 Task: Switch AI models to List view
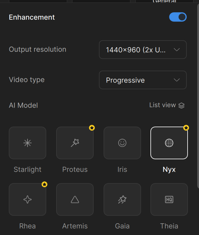click(163, 105)
